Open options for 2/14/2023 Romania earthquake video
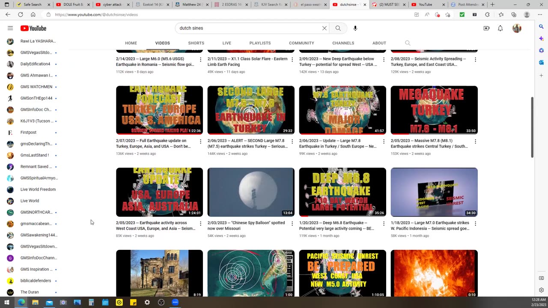The height and width of the screenshot is (308, 548). [x=200, y=59]
